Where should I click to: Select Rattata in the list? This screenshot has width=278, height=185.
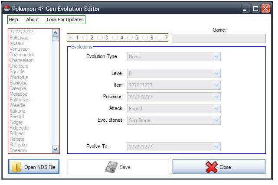(17, 139)
